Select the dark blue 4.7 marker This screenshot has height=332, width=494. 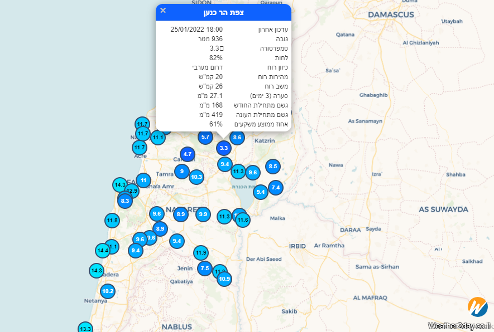(188, 154)
